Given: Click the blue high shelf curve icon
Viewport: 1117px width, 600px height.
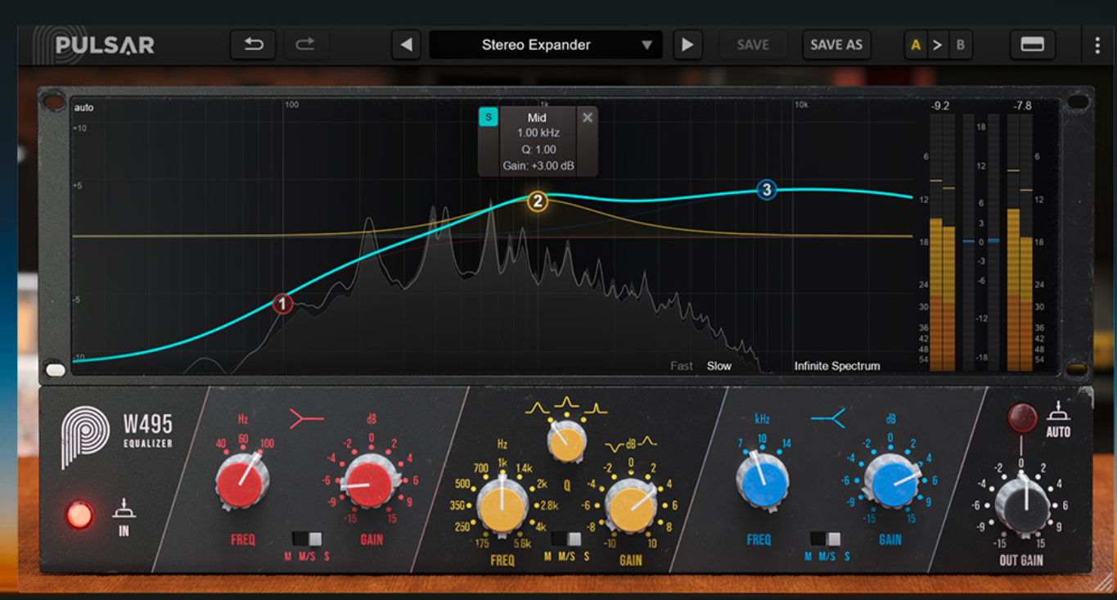Looking at the screenshot, I should (828, 420).
